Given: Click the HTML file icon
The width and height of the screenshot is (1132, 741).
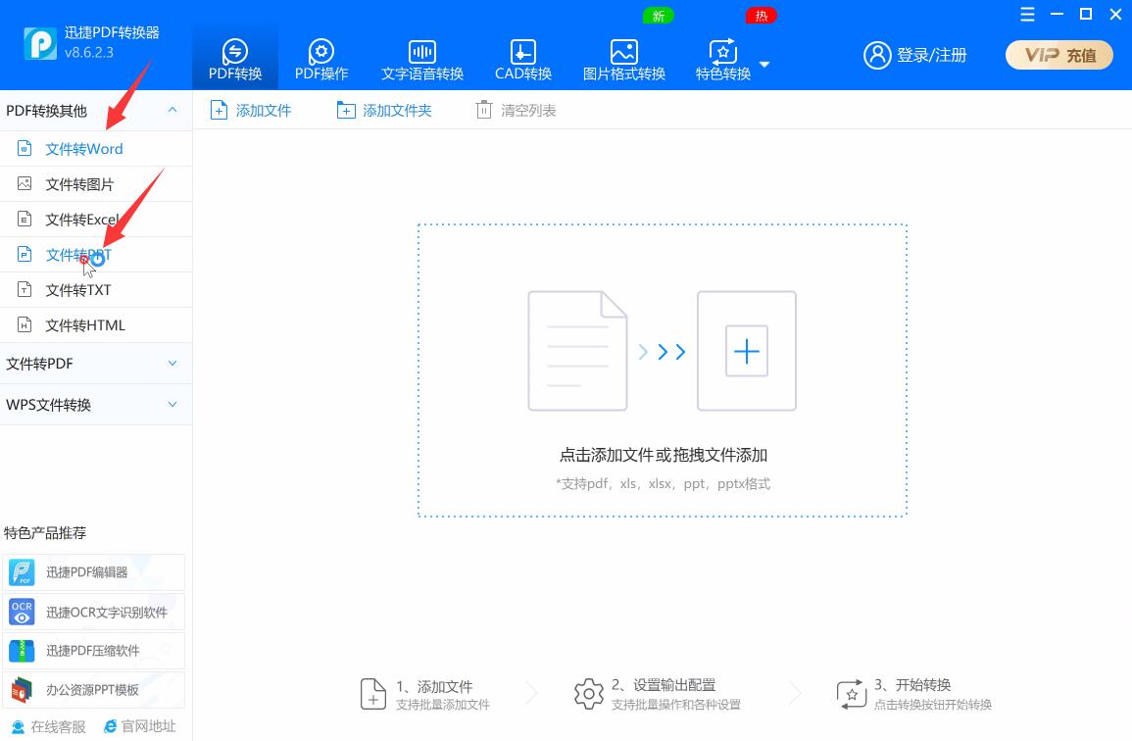Looking at the screenshot, I should [x=25, y=325].
